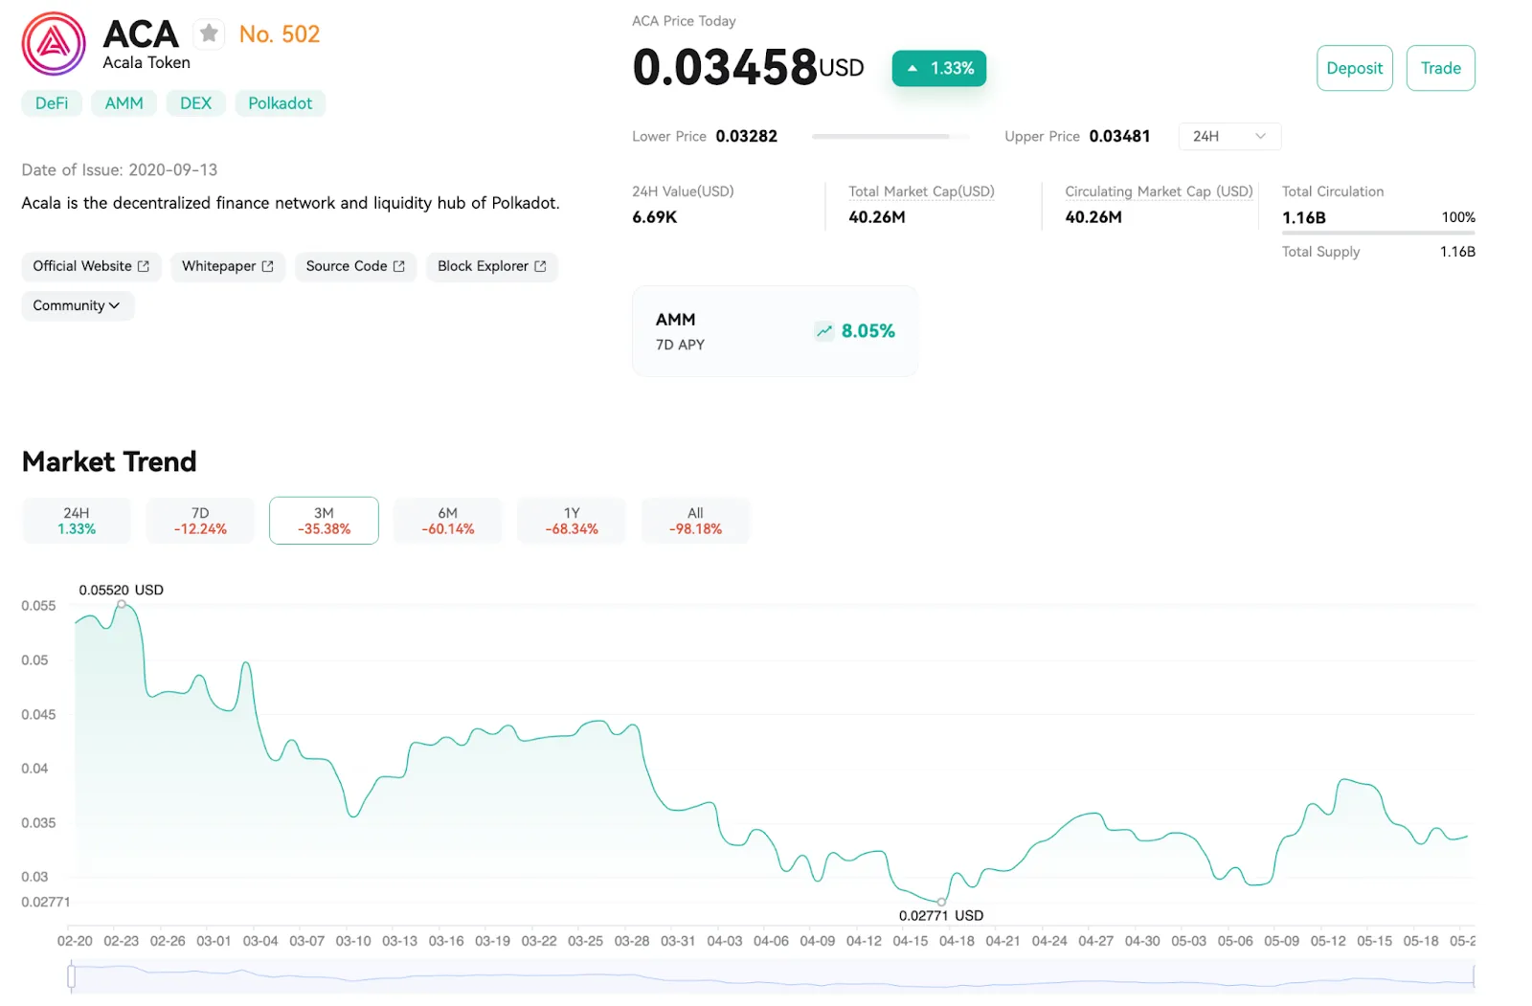
Task: Open external link icon on Official Website
Action: tap(144, 266)
